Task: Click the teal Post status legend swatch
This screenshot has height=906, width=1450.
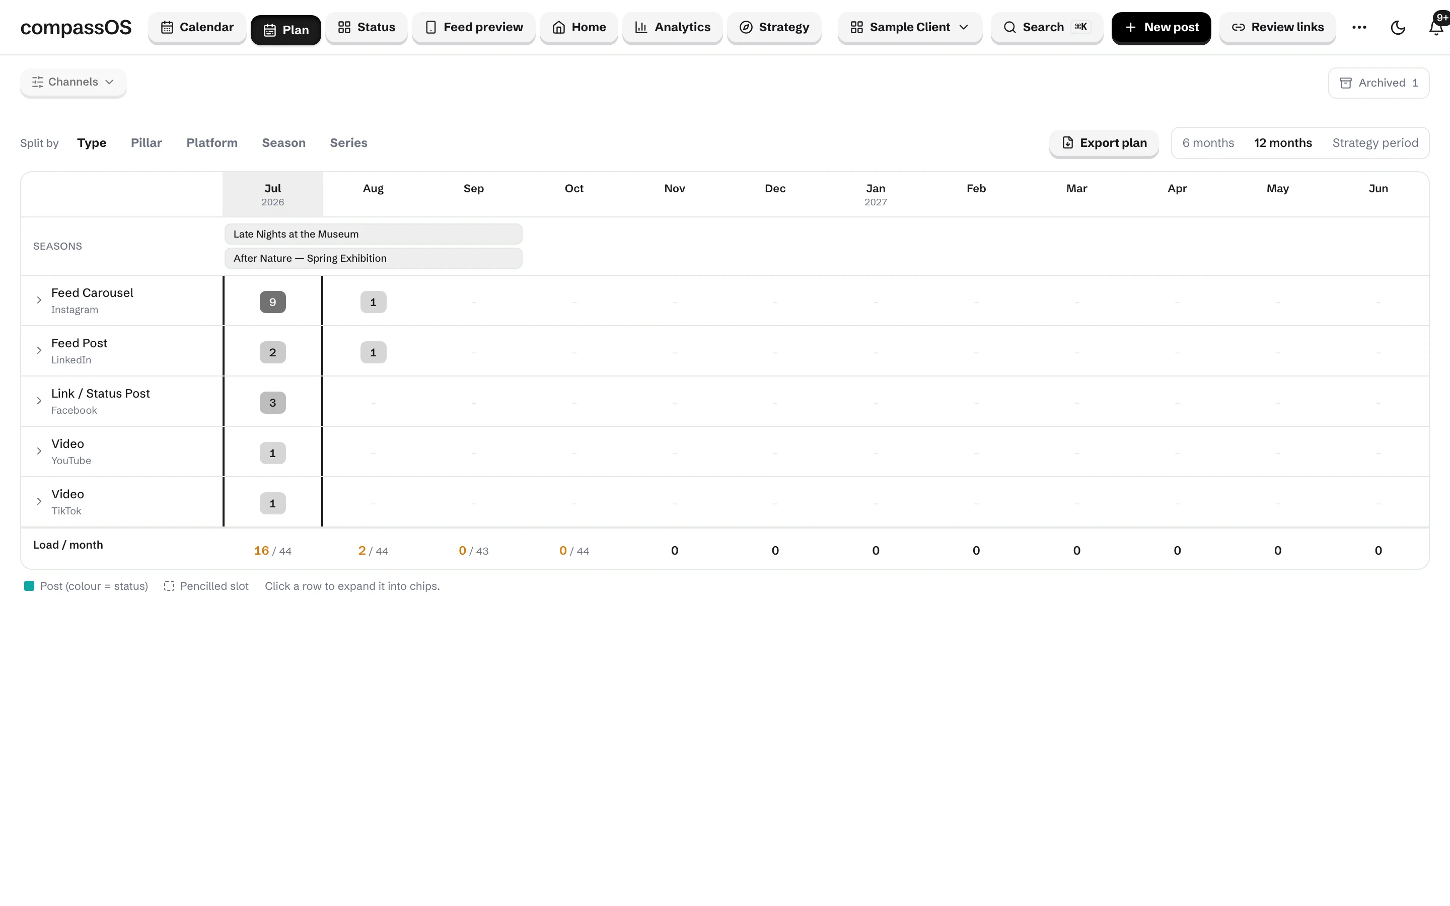Action: [x=29, y=586]
